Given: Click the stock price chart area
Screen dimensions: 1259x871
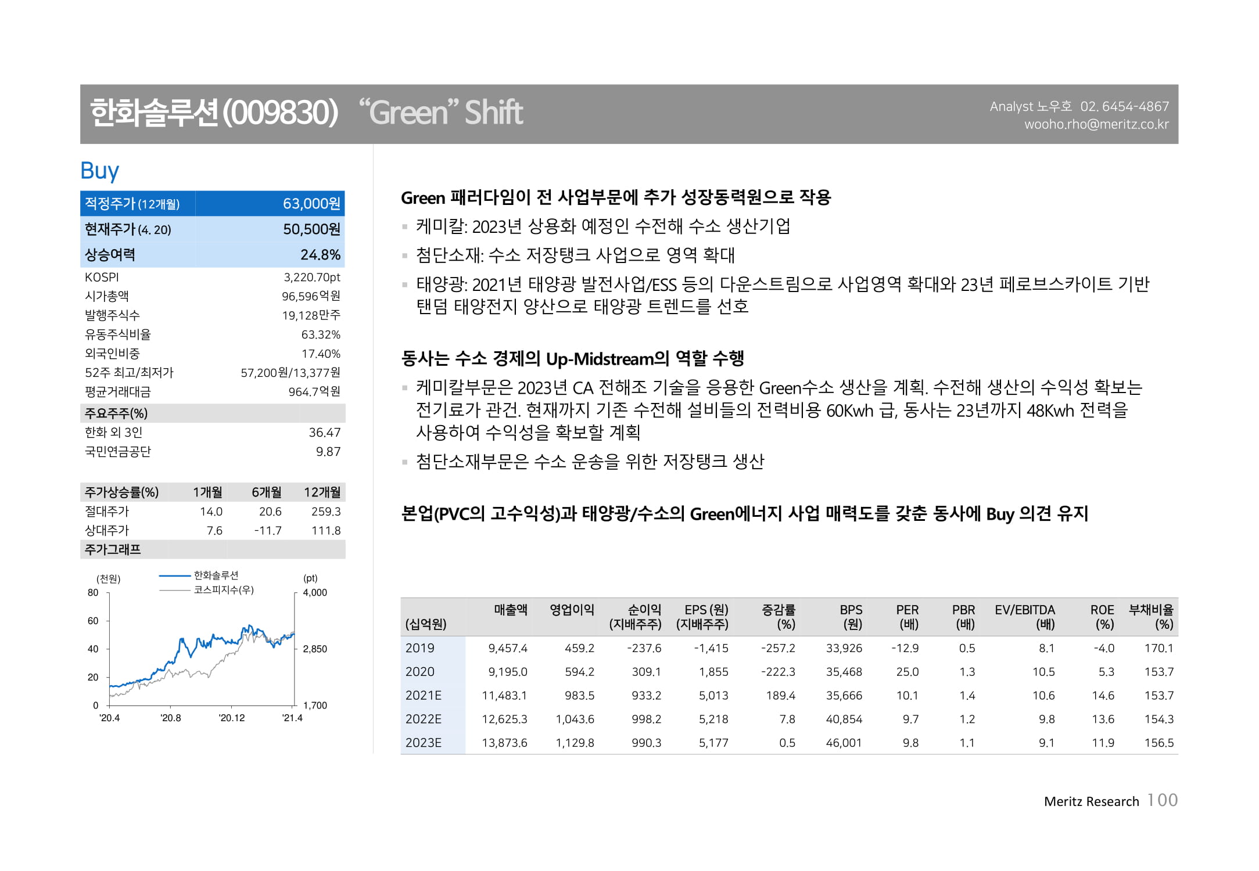Looking at the screenshot, I should coord(202,650).
